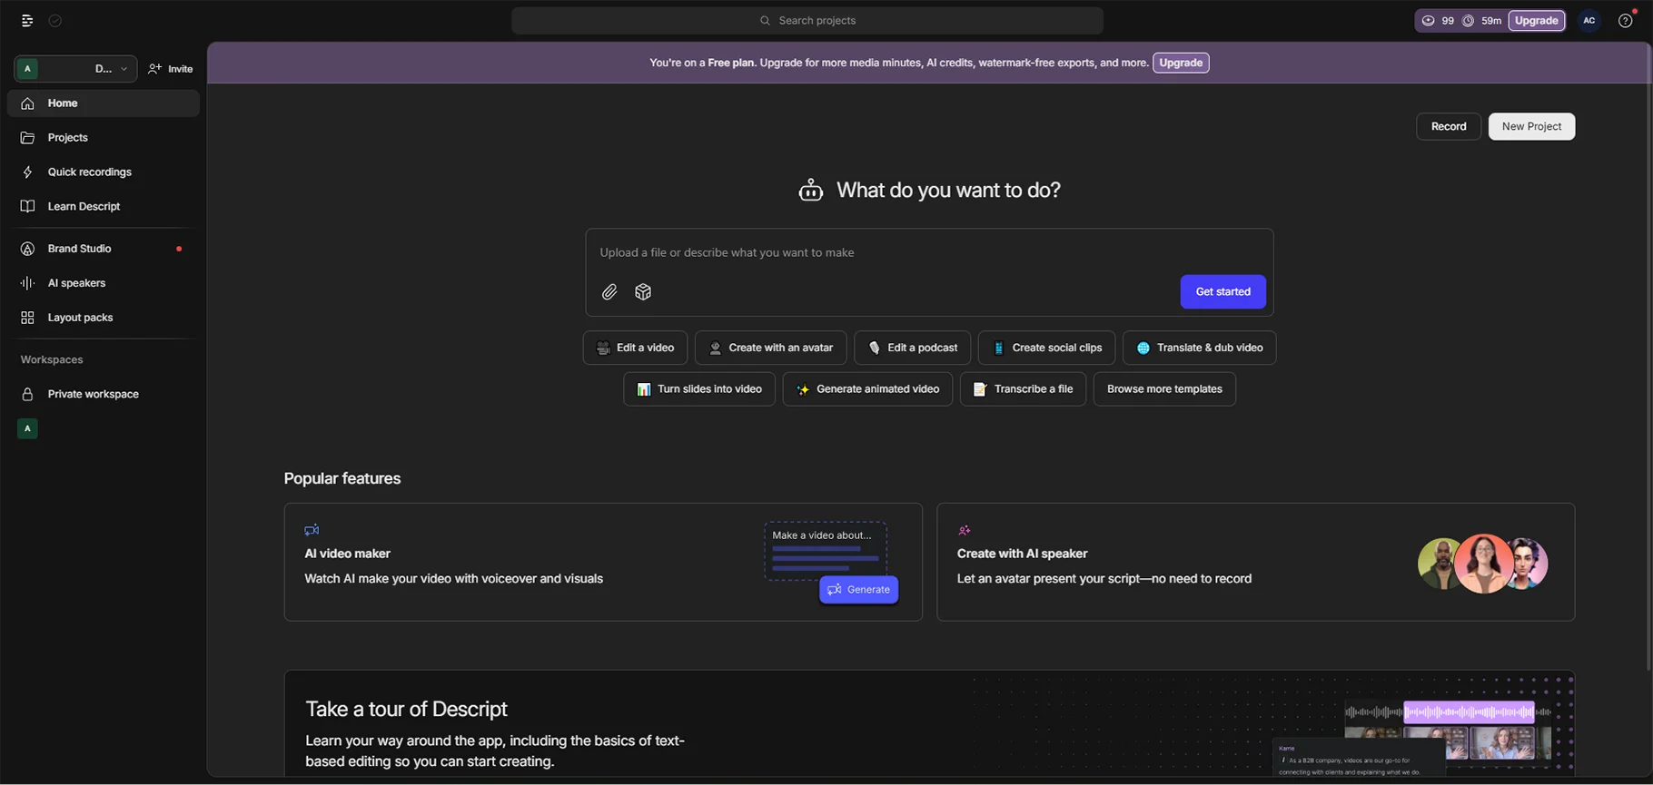Click Upgrade button in top bar
The image size is (1653, 785).
point(1537,21)
